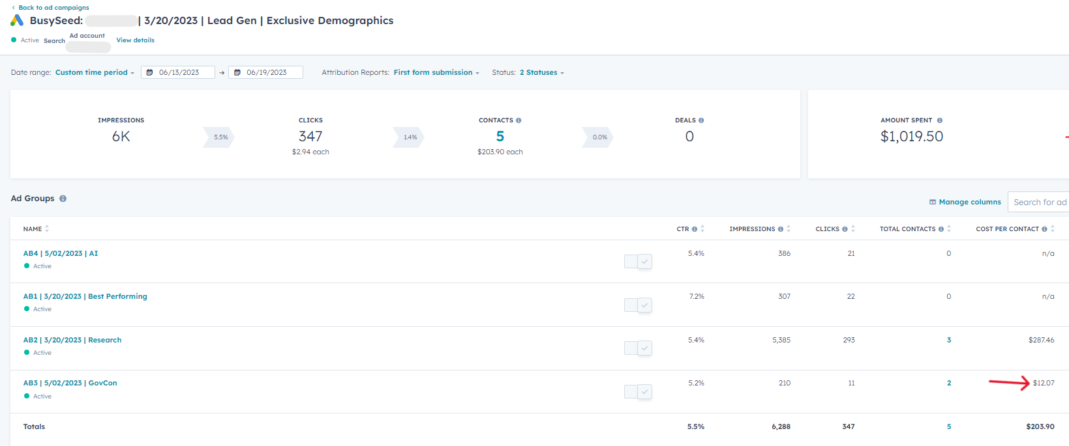Image resolution: width=1069 pixels, height=446 pixels.
Task: Toggle status switch for AB3 GovCon ad group
Action: click(x=638, y=392)
